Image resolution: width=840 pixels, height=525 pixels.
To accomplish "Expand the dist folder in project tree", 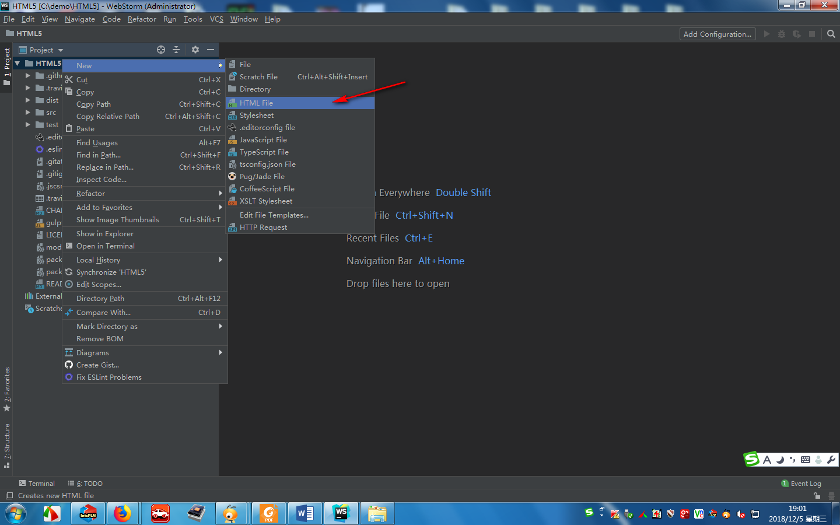I will 27,100.
